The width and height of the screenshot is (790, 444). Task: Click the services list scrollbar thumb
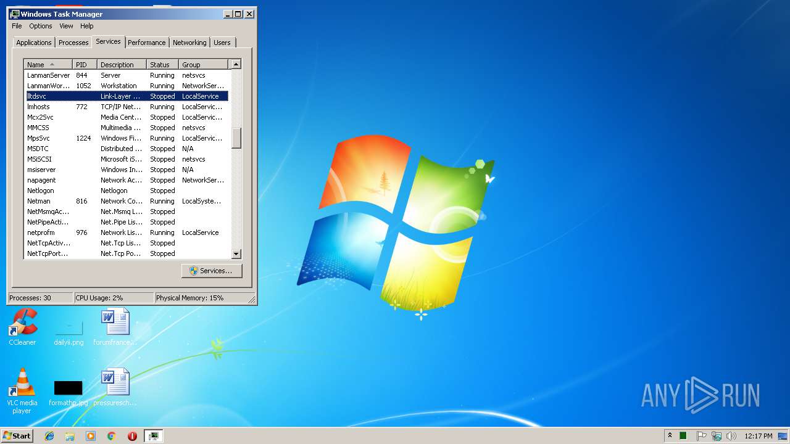pos(236,138)
